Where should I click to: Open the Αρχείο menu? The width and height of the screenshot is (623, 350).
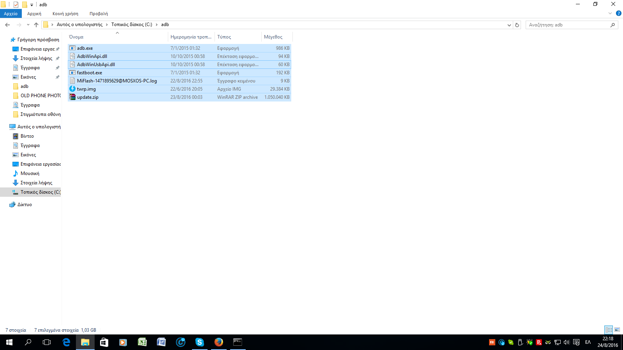pyautogui.click(x=11, y=14)
